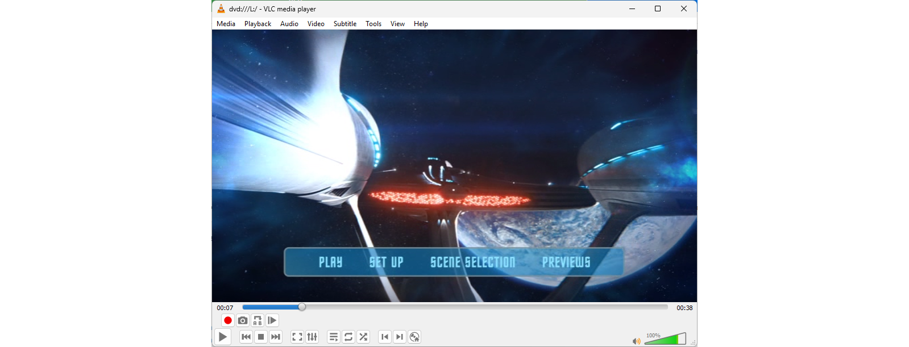Open the Subtitle menu
The width and height of the screenshot is (909, 347).
pyautogui.click(x=345, y=24)
